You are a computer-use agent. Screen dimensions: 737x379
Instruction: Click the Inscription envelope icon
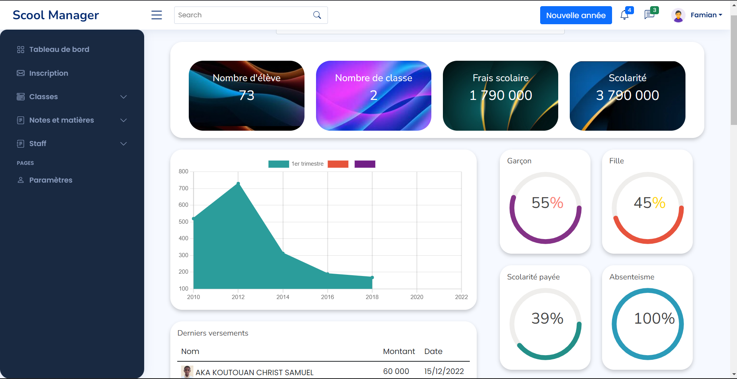pos(21,73)
